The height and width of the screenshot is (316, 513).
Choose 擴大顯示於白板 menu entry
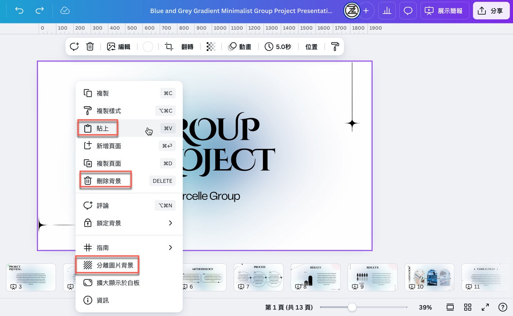tap(129, 283)
